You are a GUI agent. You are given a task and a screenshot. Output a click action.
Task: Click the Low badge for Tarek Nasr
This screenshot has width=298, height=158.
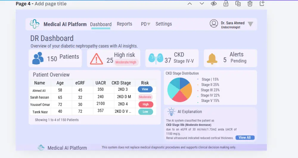(145, 112)
